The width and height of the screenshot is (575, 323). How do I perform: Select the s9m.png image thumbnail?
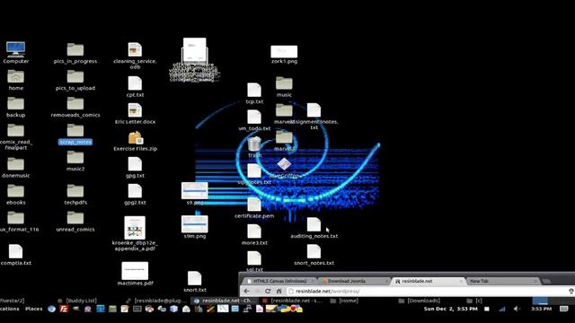pos(194,224)
